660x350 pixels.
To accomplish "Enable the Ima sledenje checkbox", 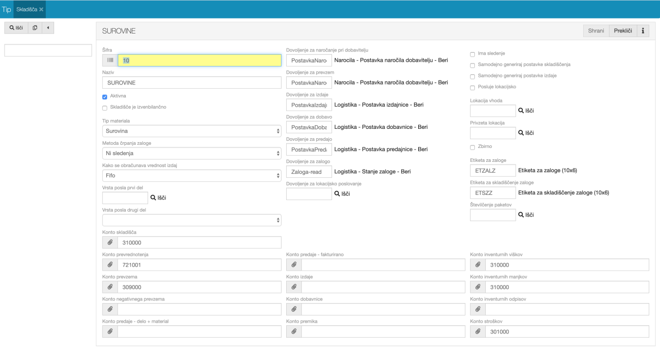I will pos(472,54).
